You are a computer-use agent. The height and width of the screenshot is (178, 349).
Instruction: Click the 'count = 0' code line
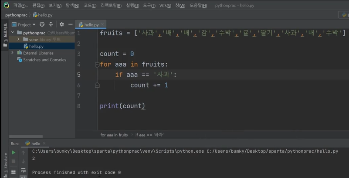coord(117,54)
